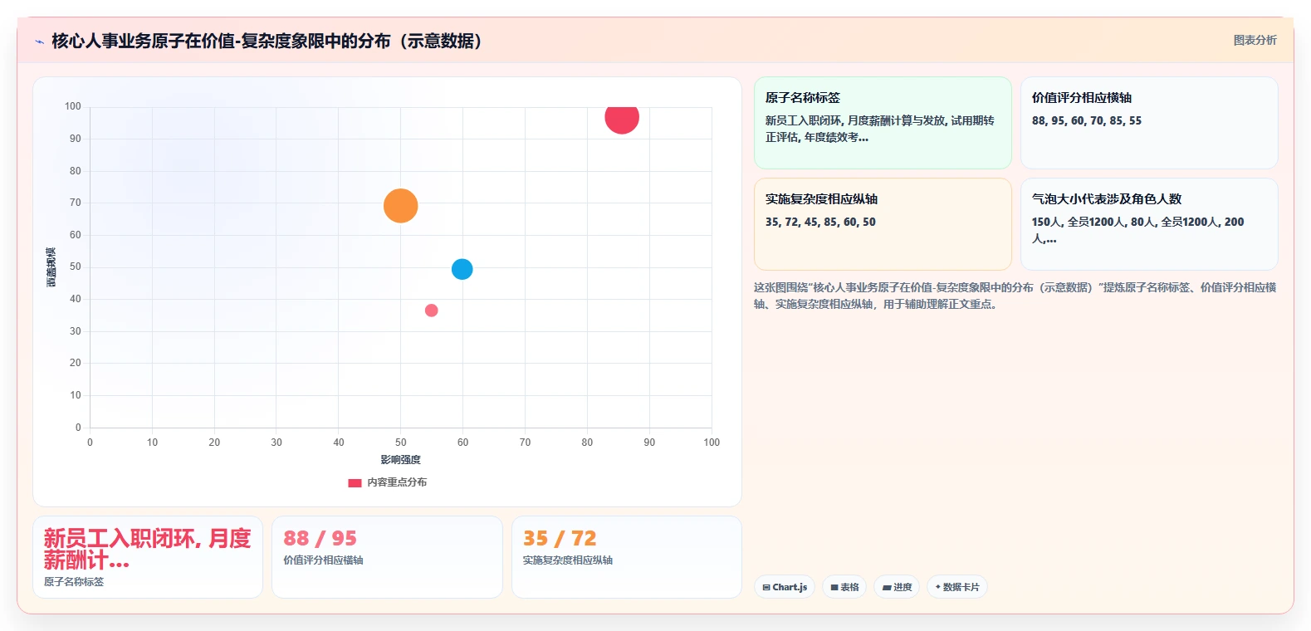Screen dimensions: 1311x631
Task: Click the blue bubble on the chart
Action: coord(462,269)
